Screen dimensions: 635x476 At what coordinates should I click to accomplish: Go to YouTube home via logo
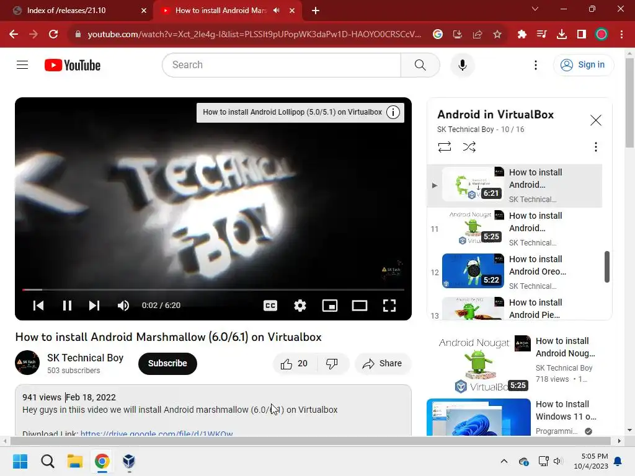pyautogui.click(x=73, y=65)
